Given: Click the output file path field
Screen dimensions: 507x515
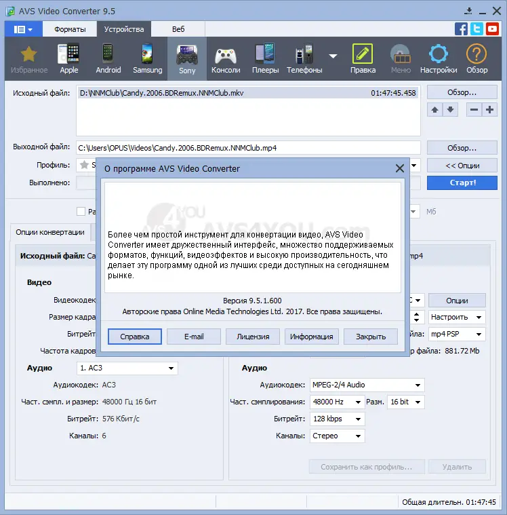Looking at the screenshot, I should [x=248, y=148].
